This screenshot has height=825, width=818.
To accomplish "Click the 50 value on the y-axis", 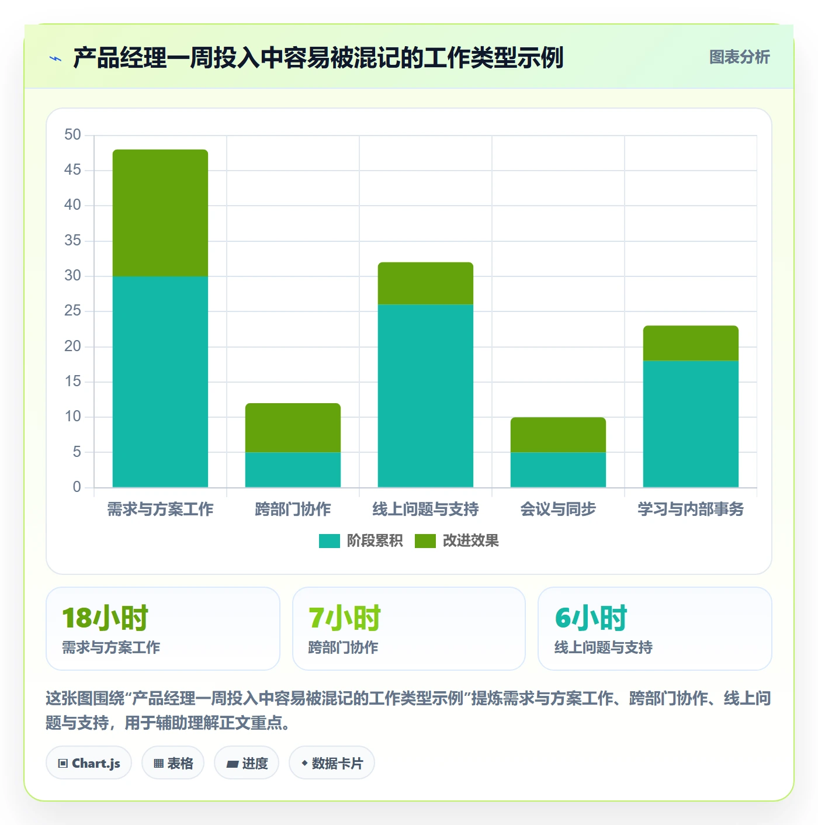I will tap(72, 135).
